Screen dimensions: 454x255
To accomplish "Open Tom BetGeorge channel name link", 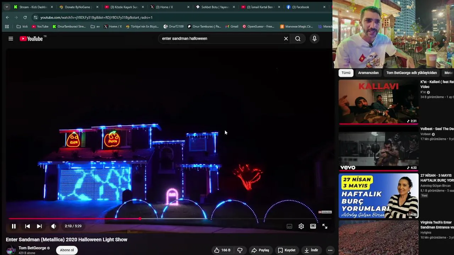I will pyautogui.click(x=32, y=248).
